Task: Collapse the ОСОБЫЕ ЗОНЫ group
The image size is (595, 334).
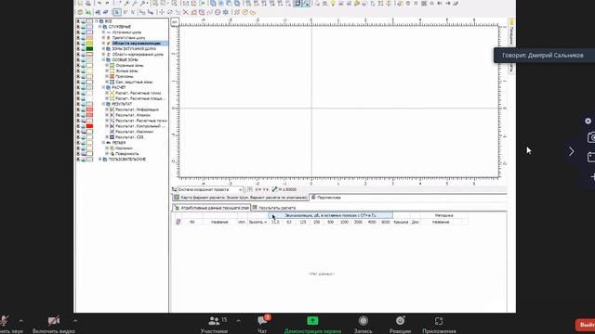Action: [x=103, y=59]
